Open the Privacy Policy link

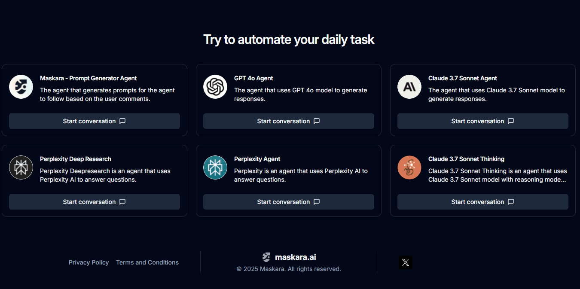(x=89, y=262)
